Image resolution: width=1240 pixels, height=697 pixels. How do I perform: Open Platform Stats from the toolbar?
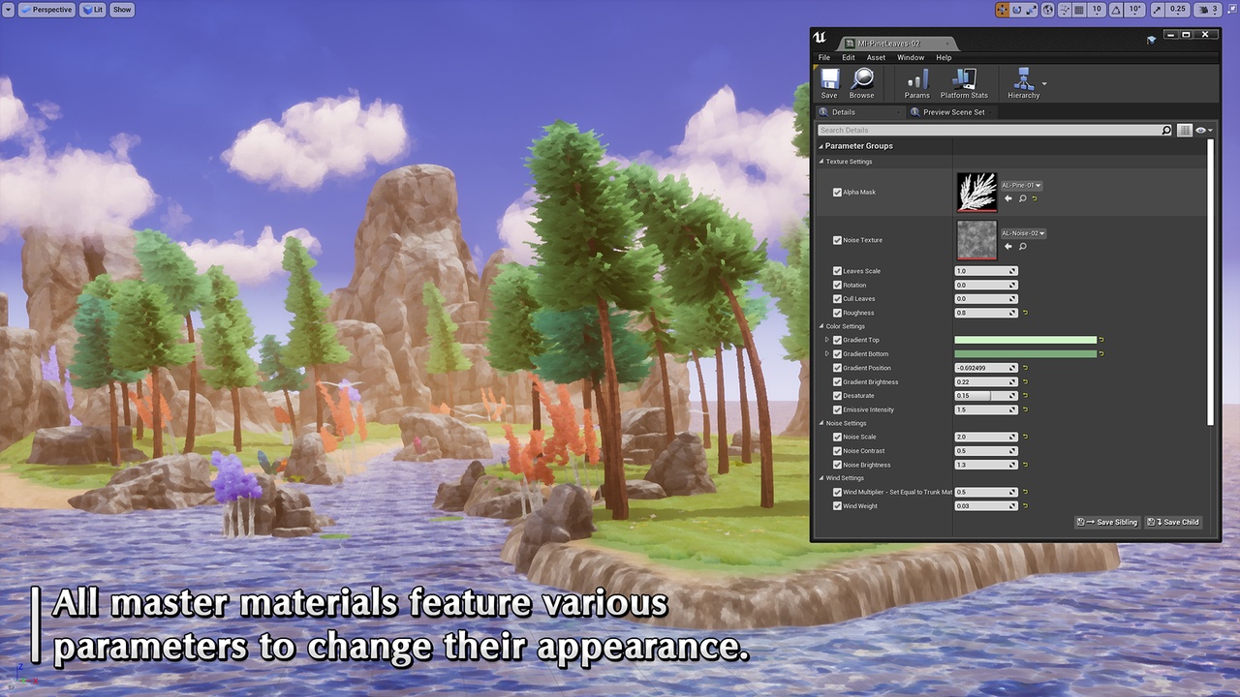click(964, 81)
